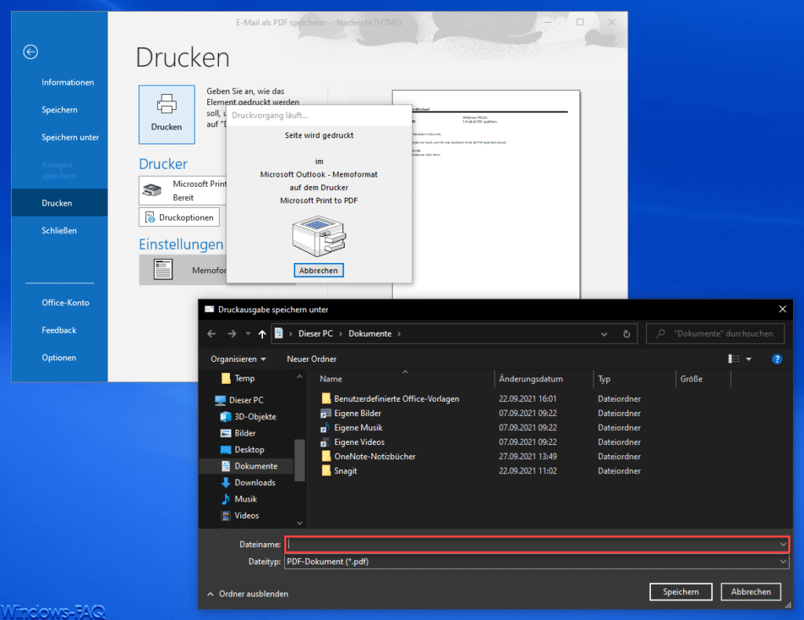804x620 pixels.
Task: Open Druckoptionen in Outlook print page
Action: 179,217
